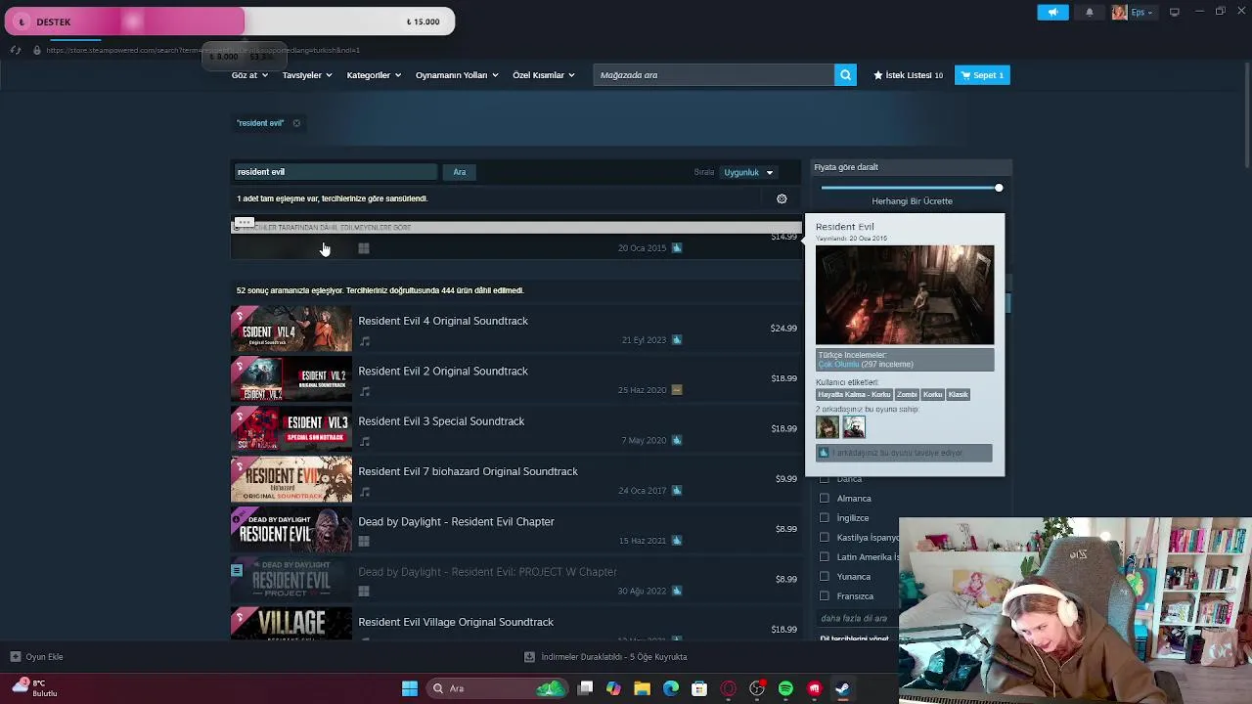Check the Almanca language checkbox
The image size is (1252, 704).
coord(824,499)
